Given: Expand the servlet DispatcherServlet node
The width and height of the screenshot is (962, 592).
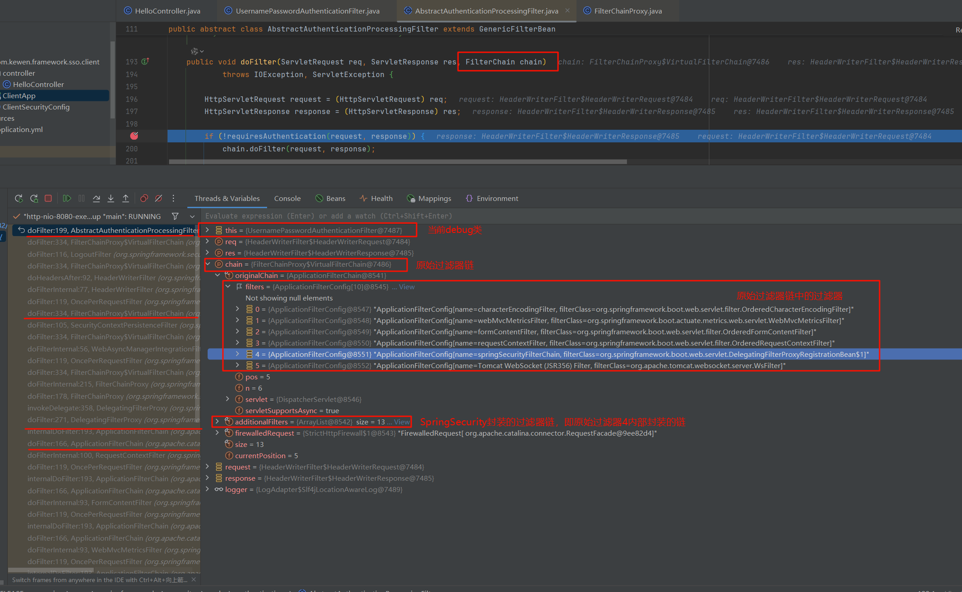Looking at the screenshot, I should 228,399.
